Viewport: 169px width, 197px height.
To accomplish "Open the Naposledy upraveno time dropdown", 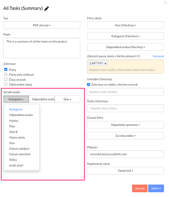I will click(x=125, y=125).
